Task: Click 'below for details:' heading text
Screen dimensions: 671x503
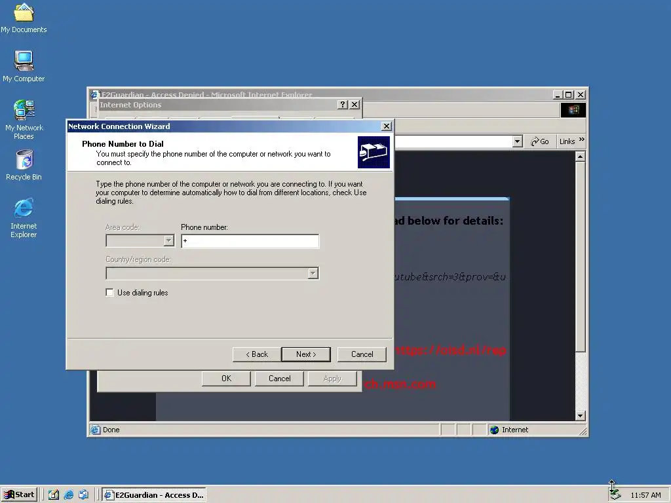Action: [455, 221]
